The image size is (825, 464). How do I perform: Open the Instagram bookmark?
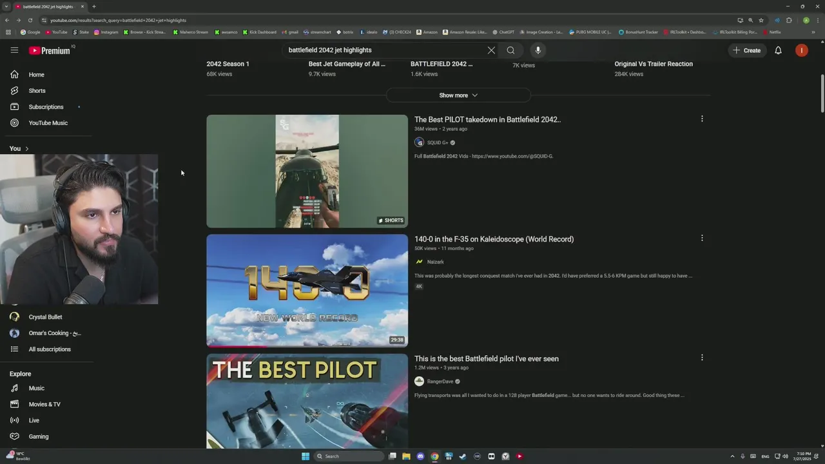coord(106,32)
